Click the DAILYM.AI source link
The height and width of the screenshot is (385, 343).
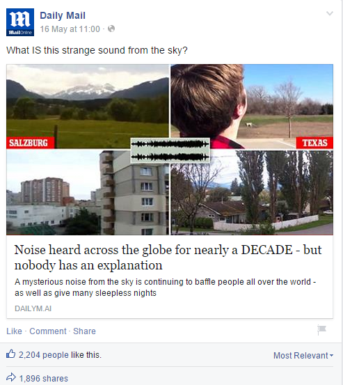click(33, 308)
